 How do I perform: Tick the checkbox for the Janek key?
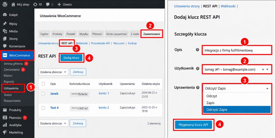[43, 94]
